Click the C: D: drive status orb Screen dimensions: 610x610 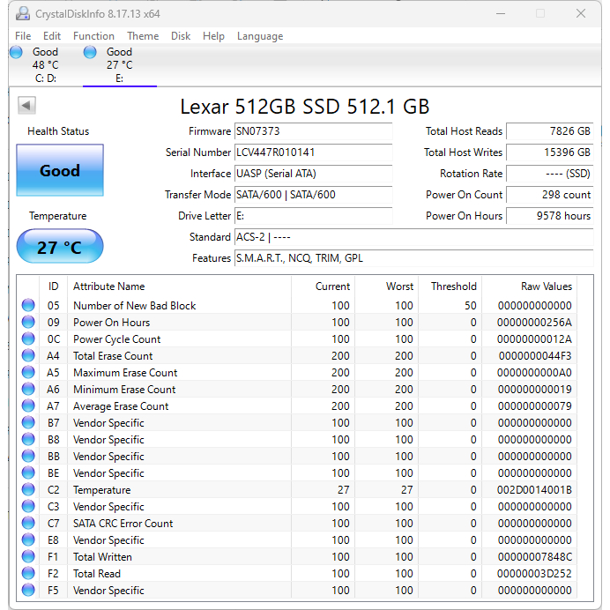(16, 52)
